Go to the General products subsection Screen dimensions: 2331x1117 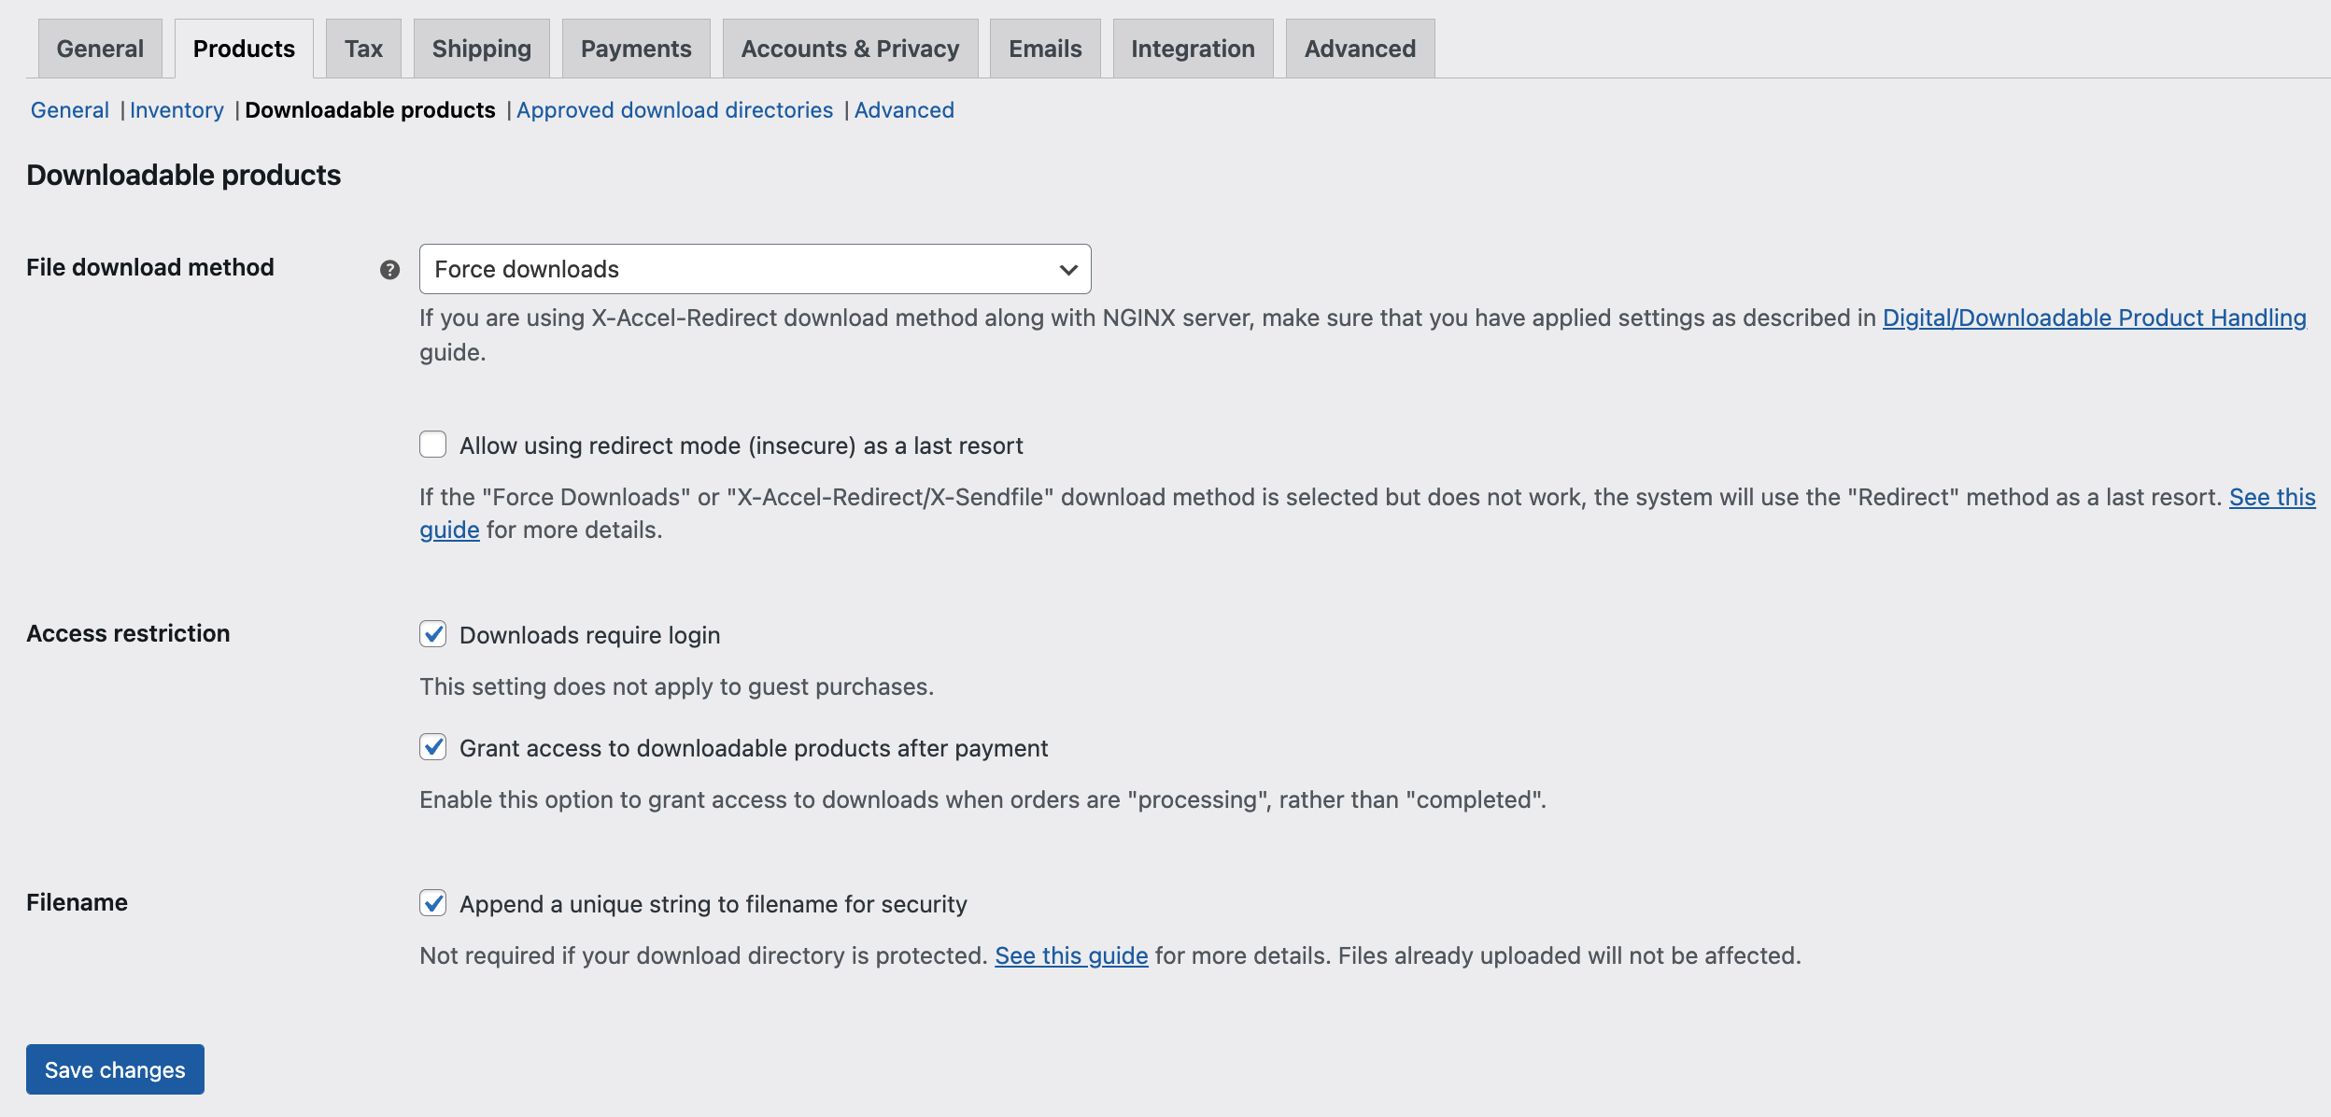69,109
